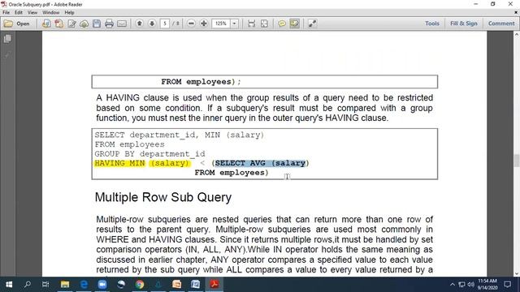Click the selected SELECT AVG (salary) text
Viewport: 520px width, 292px height.
[260, 163]
